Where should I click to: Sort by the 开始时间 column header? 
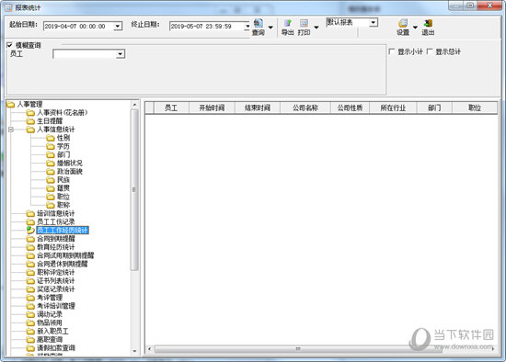click(212, 107)
